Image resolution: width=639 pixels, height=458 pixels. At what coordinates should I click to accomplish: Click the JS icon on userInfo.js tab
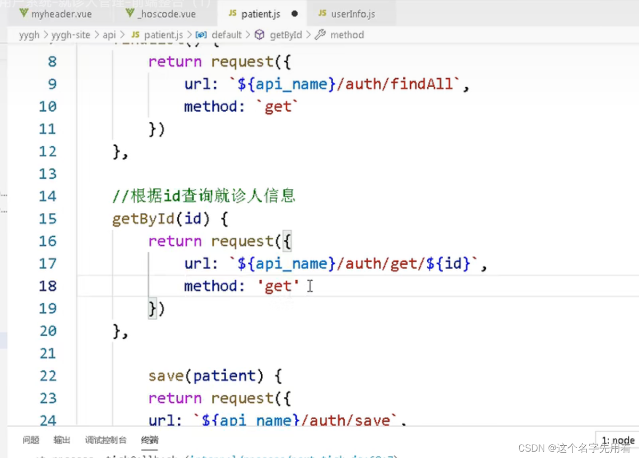pyautogui.click(x=322, y=14)
